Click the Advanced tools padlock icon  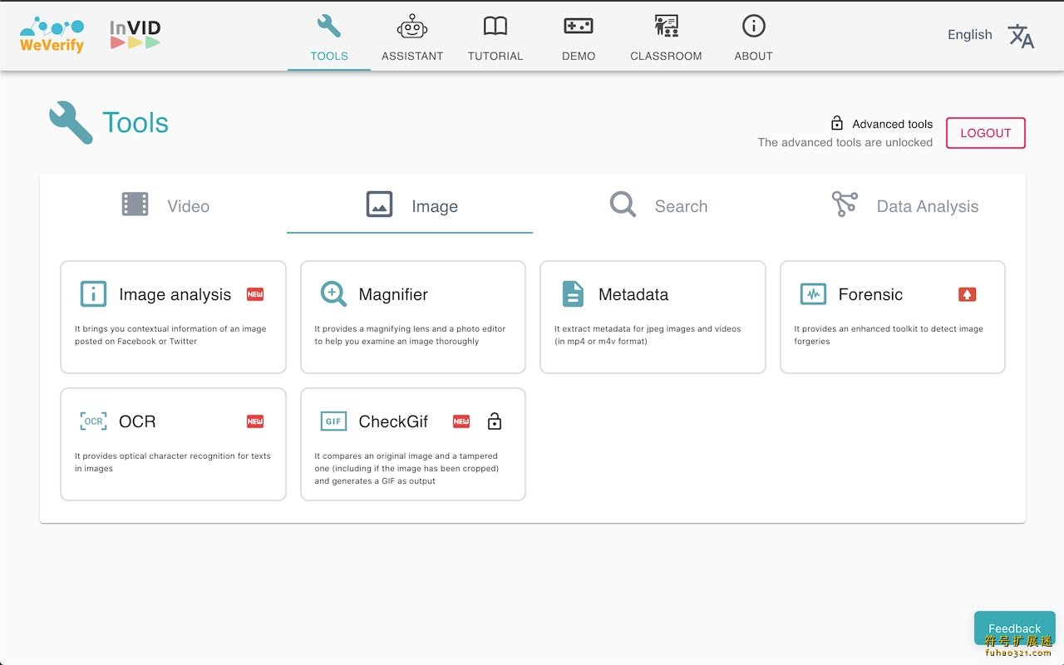(x=837, y=123)
